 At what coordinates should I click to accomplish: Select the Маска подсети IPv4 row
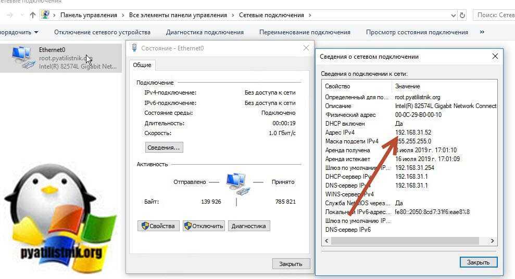click(x=410, y=141)
